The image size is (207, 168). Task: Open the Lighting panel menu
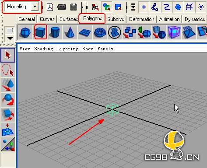coord(68,49)
